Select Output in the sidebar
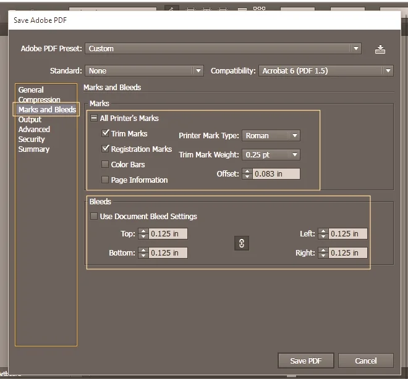408x379 pixels. (x=30, y=120)
